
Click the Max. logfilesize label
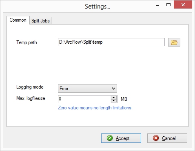pyautogui.click(x=31, y=98)
